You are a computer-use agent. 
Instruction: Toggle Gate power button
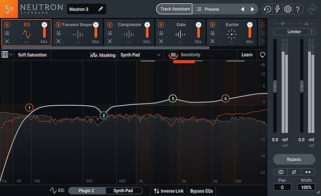161,25
